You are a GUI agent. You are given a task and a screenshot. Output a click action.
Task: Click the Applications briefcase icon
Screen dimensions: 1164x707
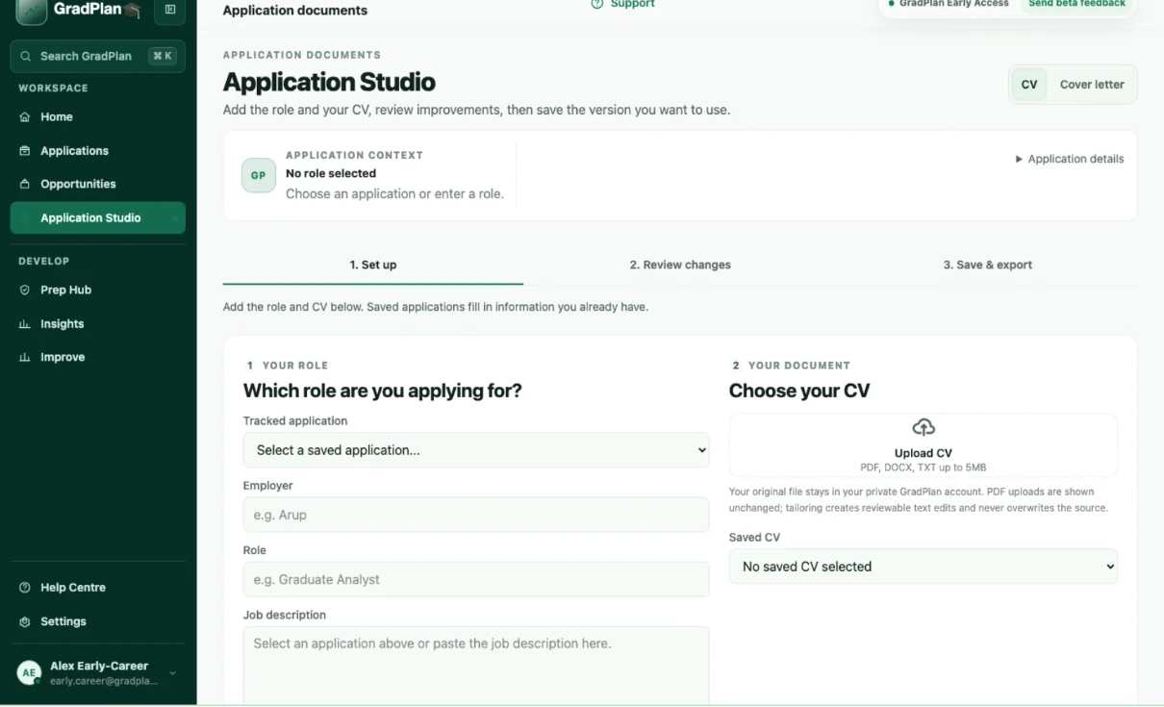pos(25,151)
